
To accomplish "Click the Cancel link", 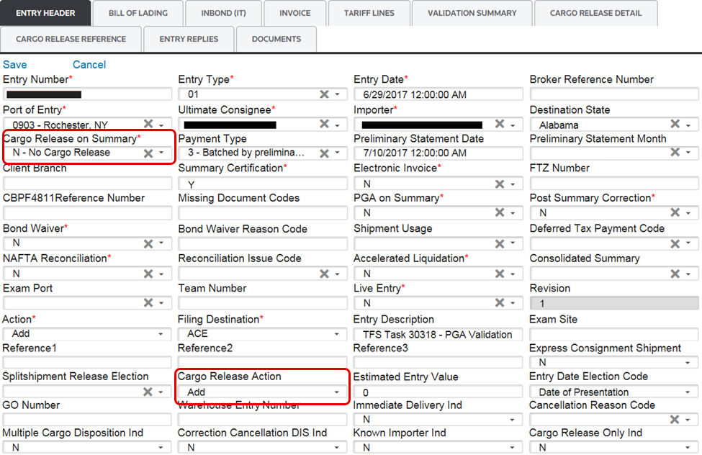I will click(89, 65).
